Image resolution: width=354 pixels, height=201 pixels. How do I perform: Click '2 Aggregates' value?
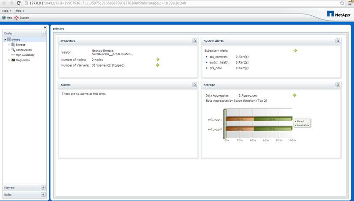coord(248,96)
